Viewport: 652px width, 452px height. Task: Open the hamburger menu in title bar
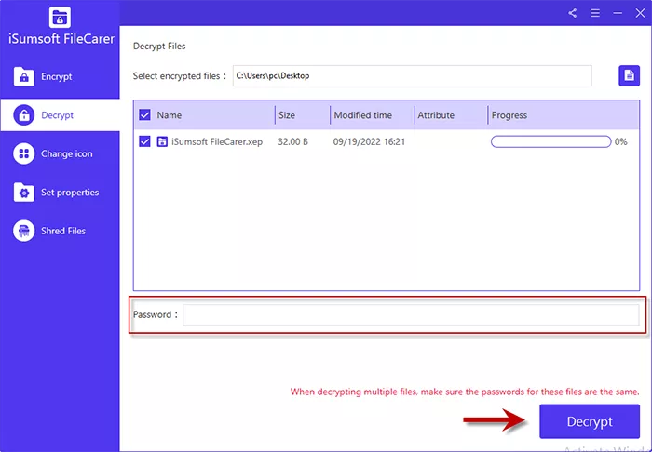(x=595, y=13)
